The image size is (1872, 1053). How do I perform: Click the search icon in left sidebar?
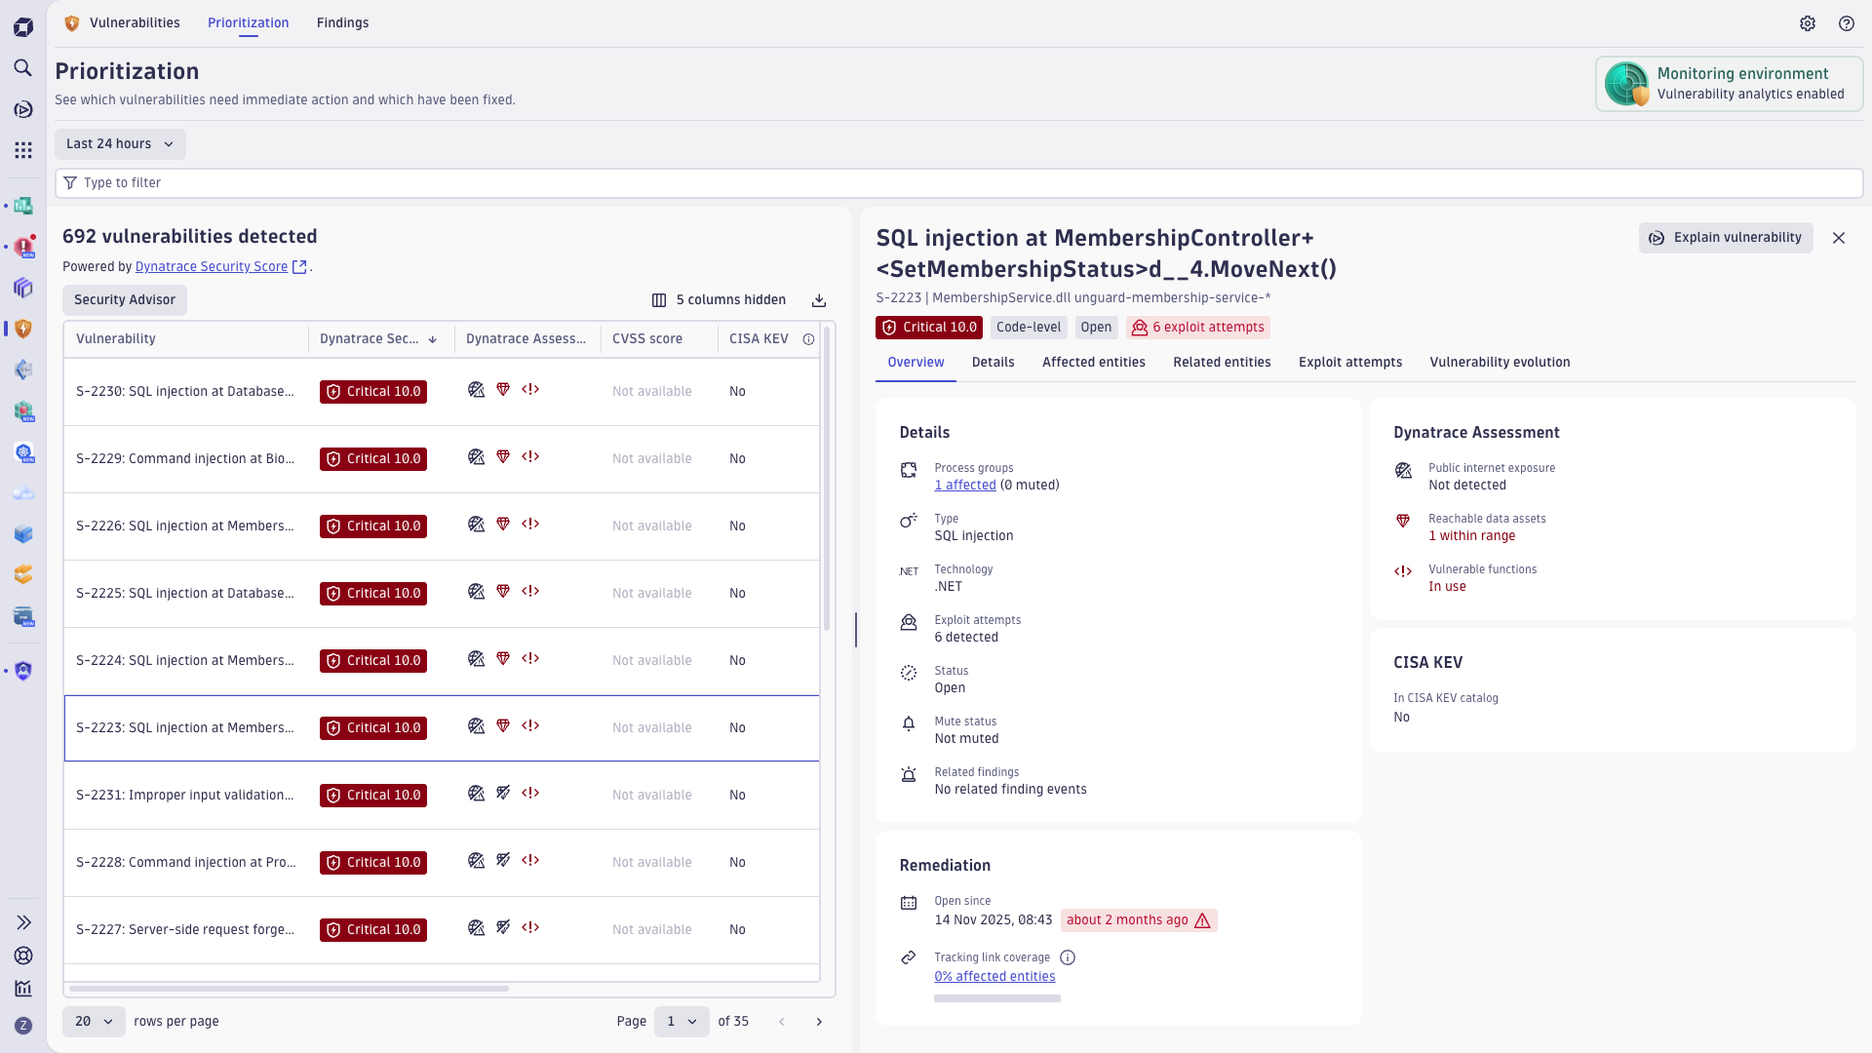coord(23,68)
